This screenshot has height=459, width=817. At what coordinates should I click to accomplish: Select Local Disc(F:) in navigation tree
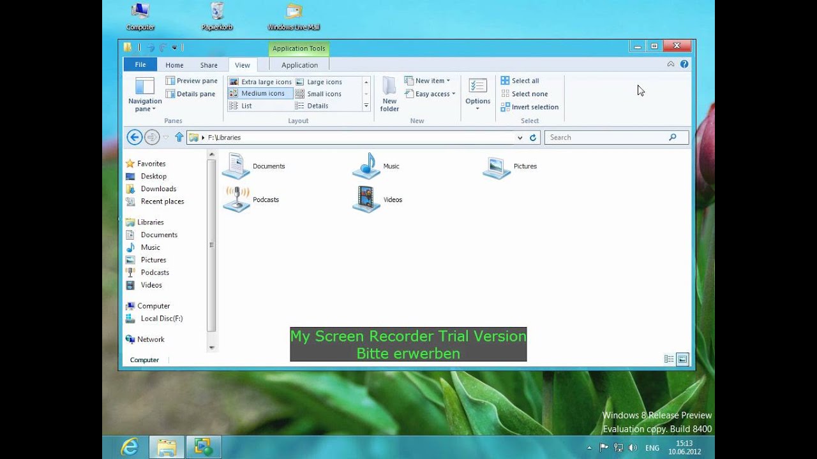pyautogui.click(x=154, y=319)
